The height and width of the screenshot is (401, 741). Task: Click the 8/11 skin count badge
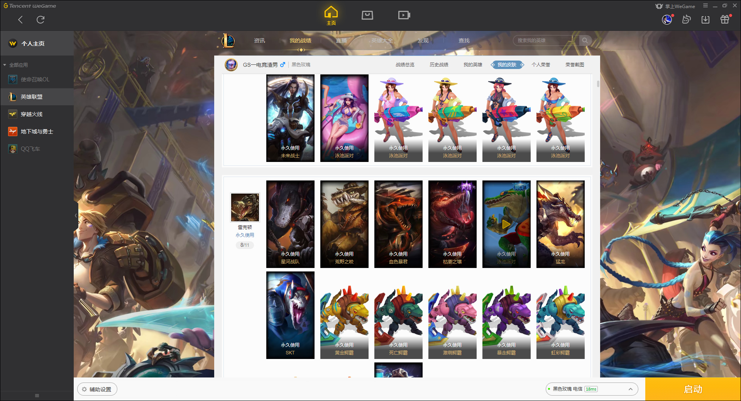245,245
